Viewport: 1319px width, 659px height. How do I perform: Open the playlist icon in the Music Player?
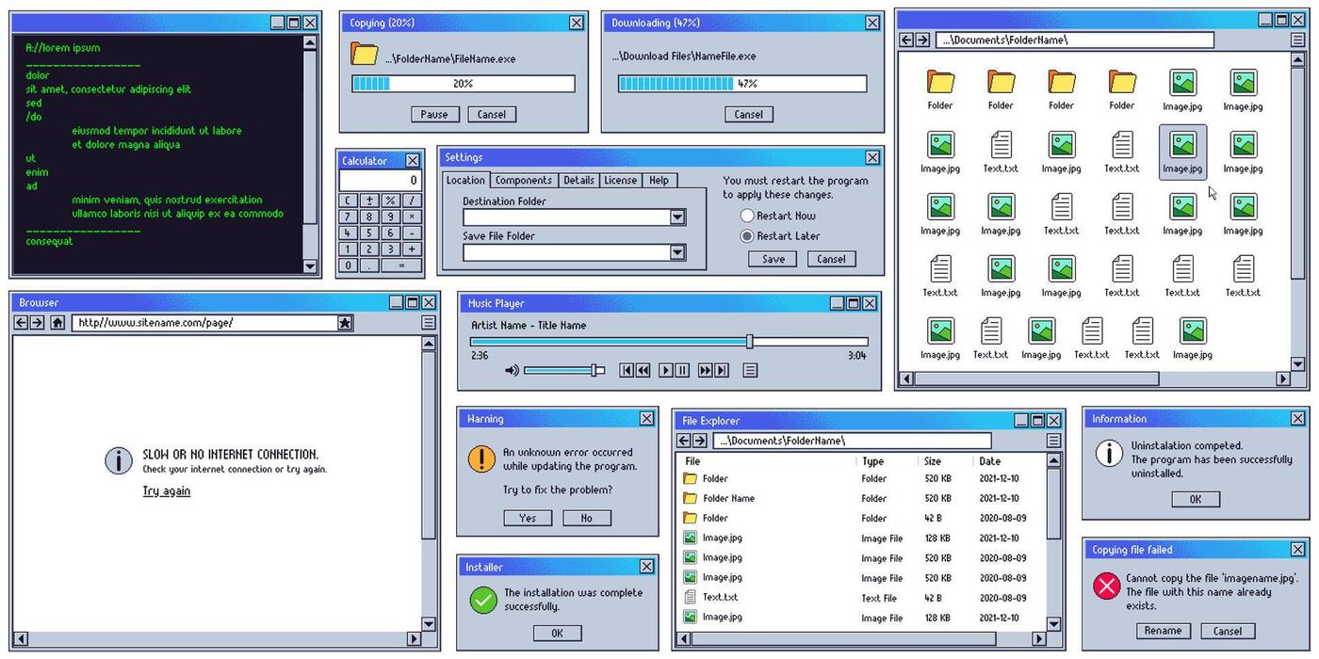point(751,370)
